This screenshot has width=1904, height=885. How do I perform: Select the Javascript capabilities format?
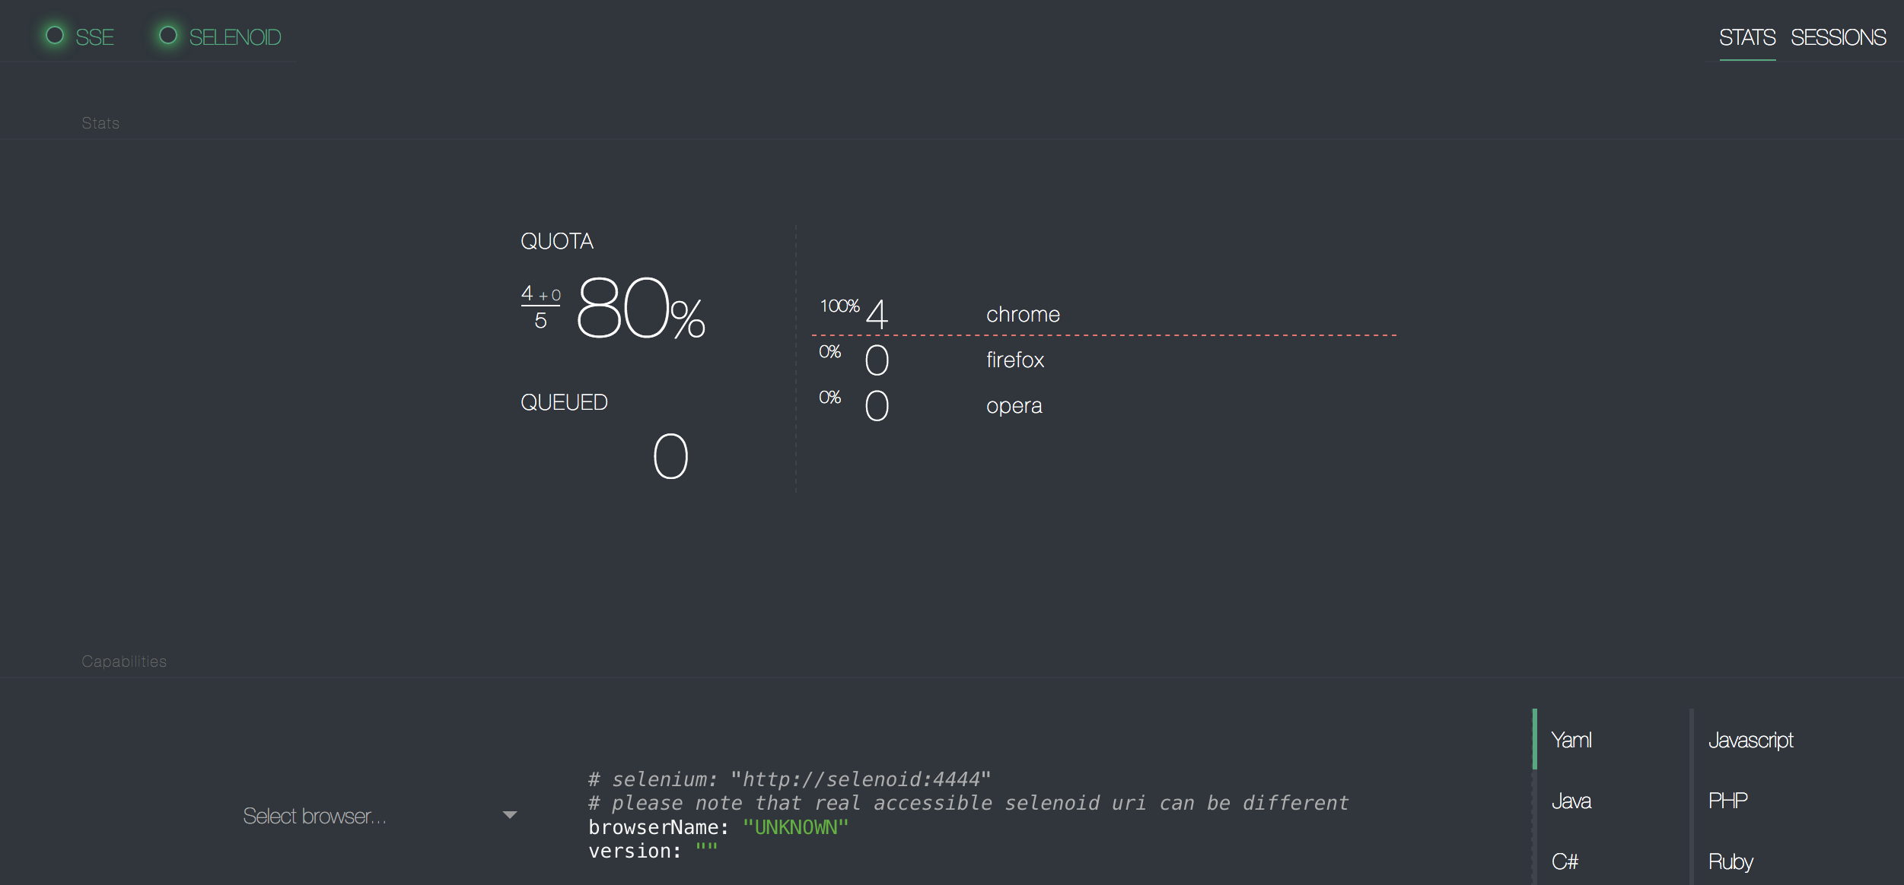point(1749,738)
